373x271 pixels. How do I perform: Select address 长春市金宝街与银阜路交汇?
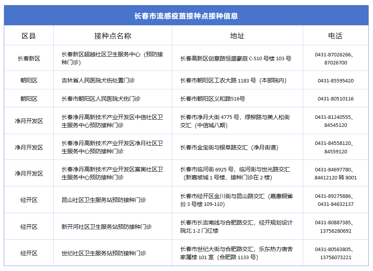[x=229, y=148]
